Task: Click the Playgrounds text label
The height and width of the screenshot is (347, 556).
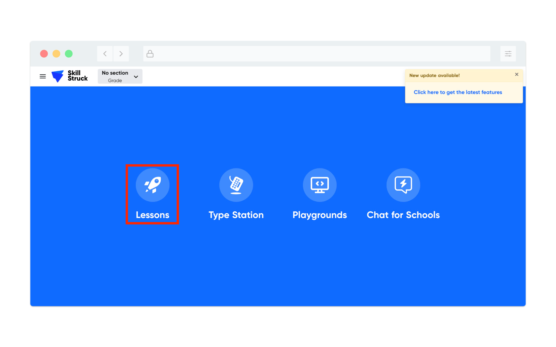Action: (x=319, y=215)
